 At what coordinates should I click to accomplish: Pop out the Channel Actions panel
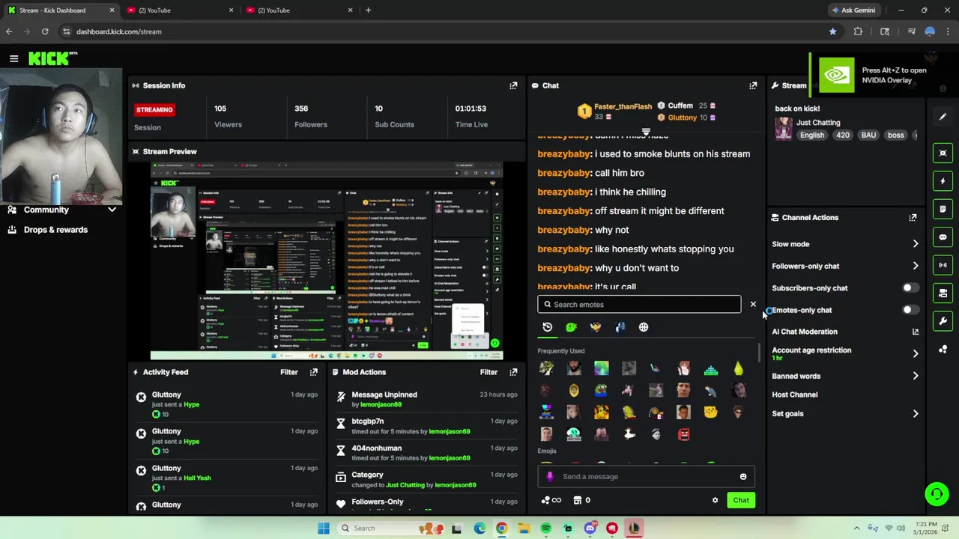coord(913,218)
